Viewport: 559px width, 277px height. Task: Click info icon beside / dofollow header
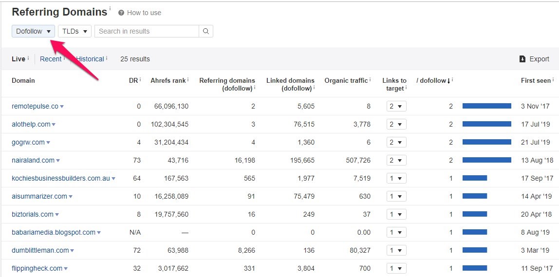pyautogui.click(x=452, y=80)
